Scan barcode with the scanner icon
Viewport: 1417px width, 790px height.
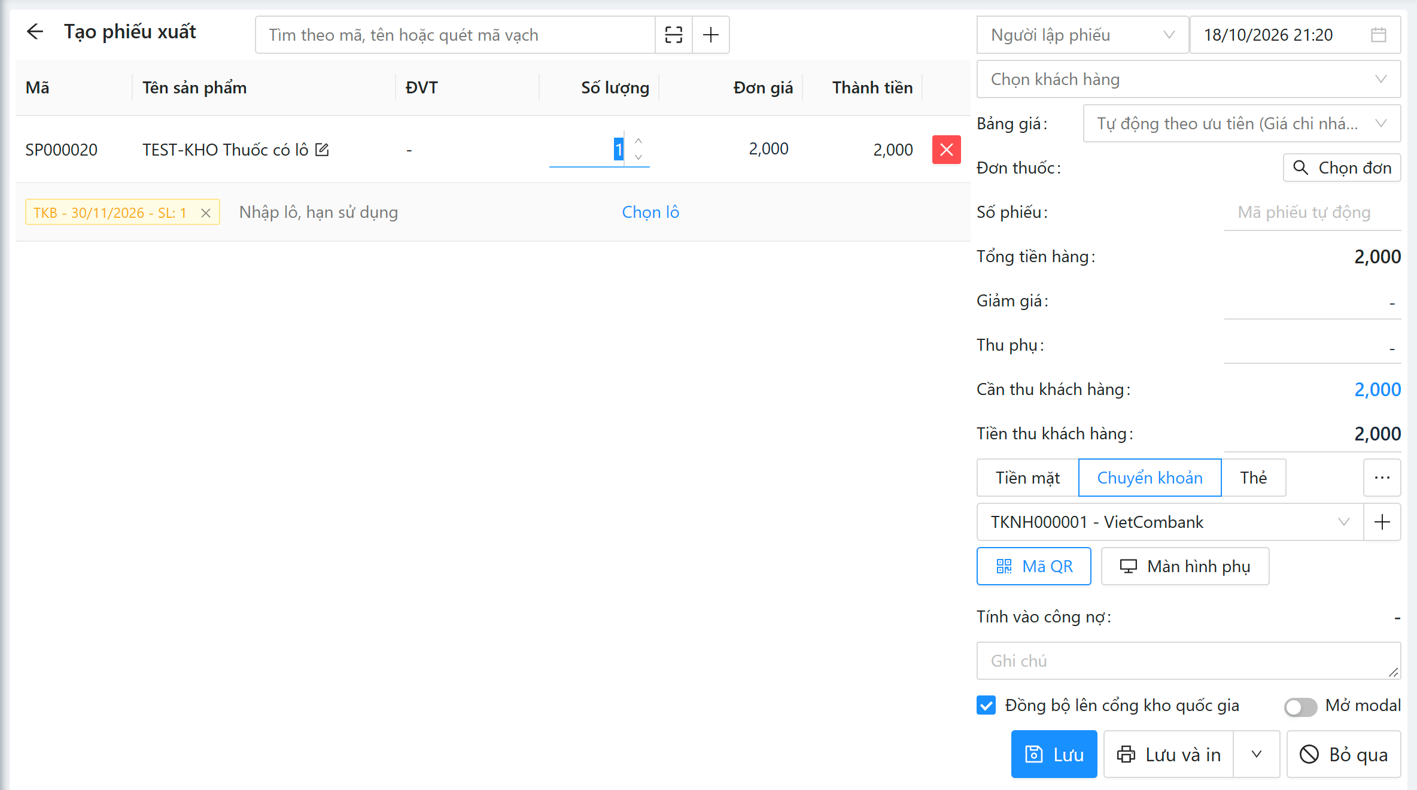(674, 35)
